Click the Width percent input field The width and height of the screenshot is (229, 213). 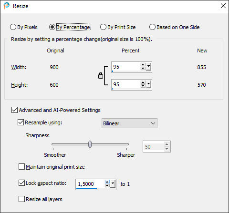(x=126, y=67)
